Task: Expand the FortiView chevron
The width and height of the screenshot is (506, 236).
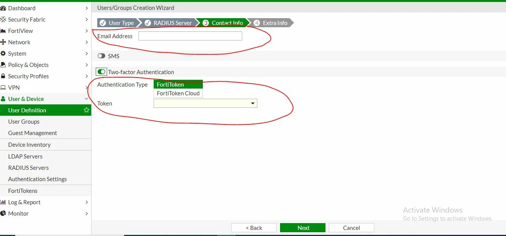Action: (87, 31)
